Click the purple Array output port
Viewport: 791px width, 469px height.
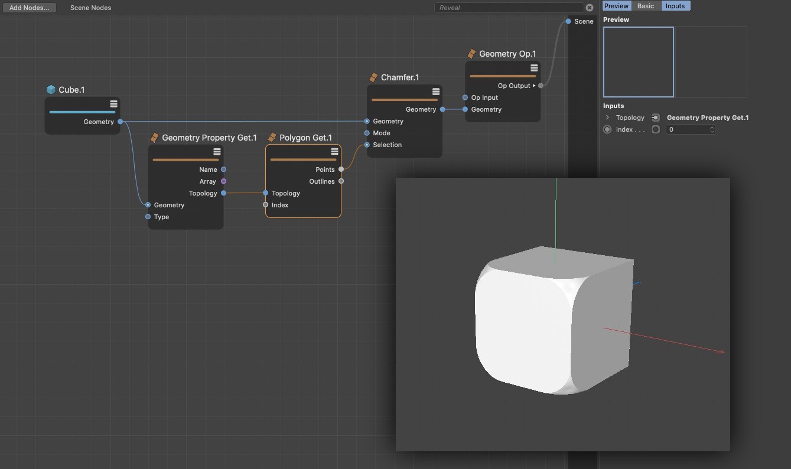[223, 181]
